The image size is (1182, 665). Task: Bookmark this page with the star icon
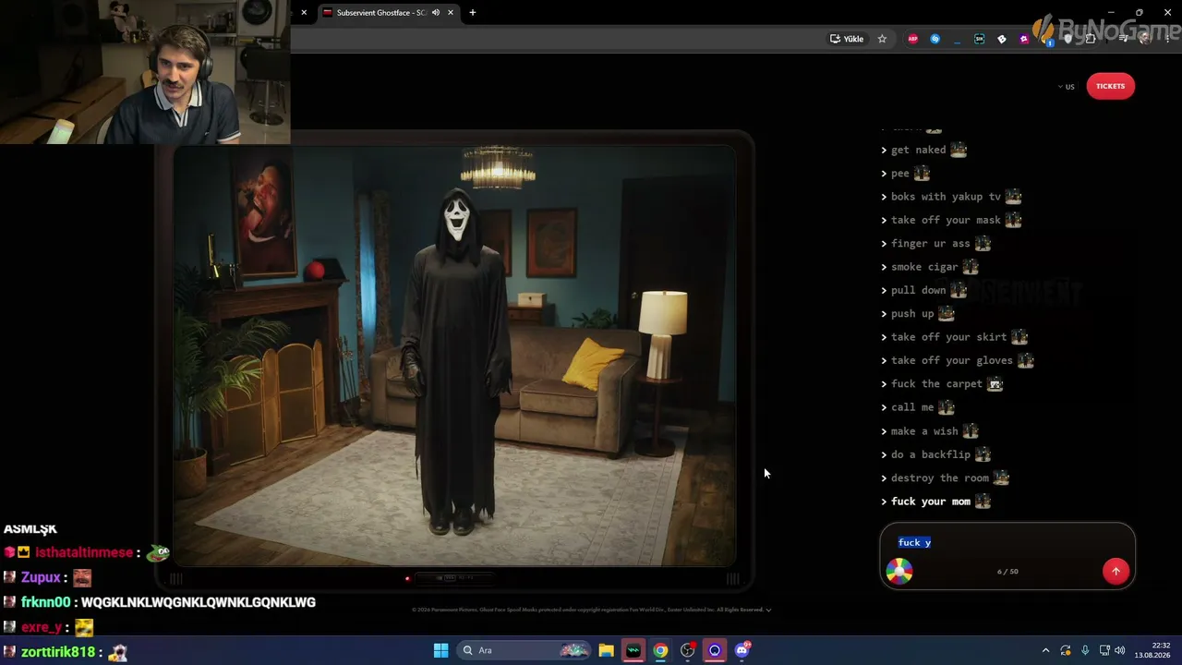coord(882,39)
